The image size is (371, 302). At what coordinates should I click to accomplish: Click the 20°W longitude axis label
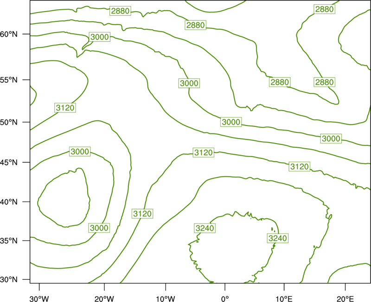pyautogui.click(x=104, y=299)
